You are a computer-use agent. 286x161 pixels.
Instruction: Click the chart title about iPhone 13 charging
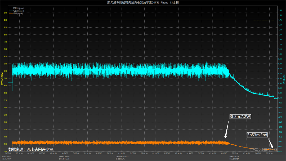click(143, 3)
